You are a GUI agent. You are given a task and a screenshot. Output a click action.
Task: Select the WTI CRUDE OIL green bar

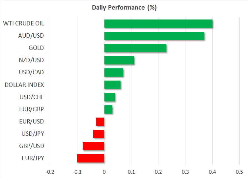[x=158, y=24]
